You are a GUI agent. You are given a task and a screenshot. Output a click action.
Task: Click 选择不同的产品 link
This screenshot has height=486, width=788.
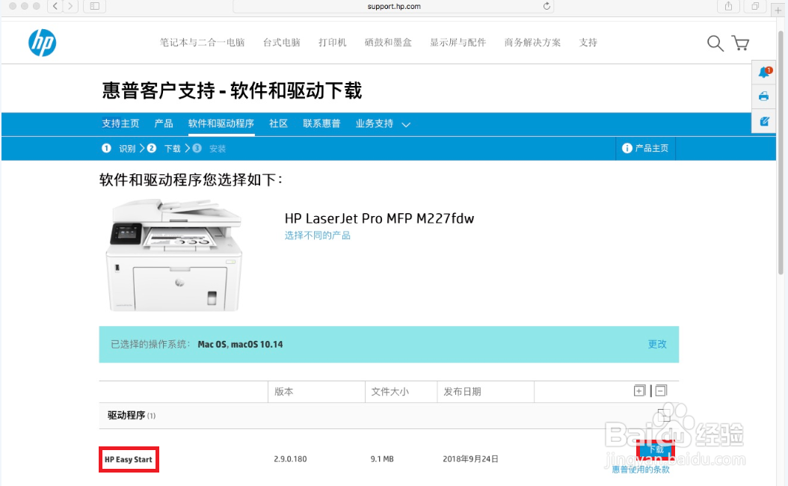[318, 236]
